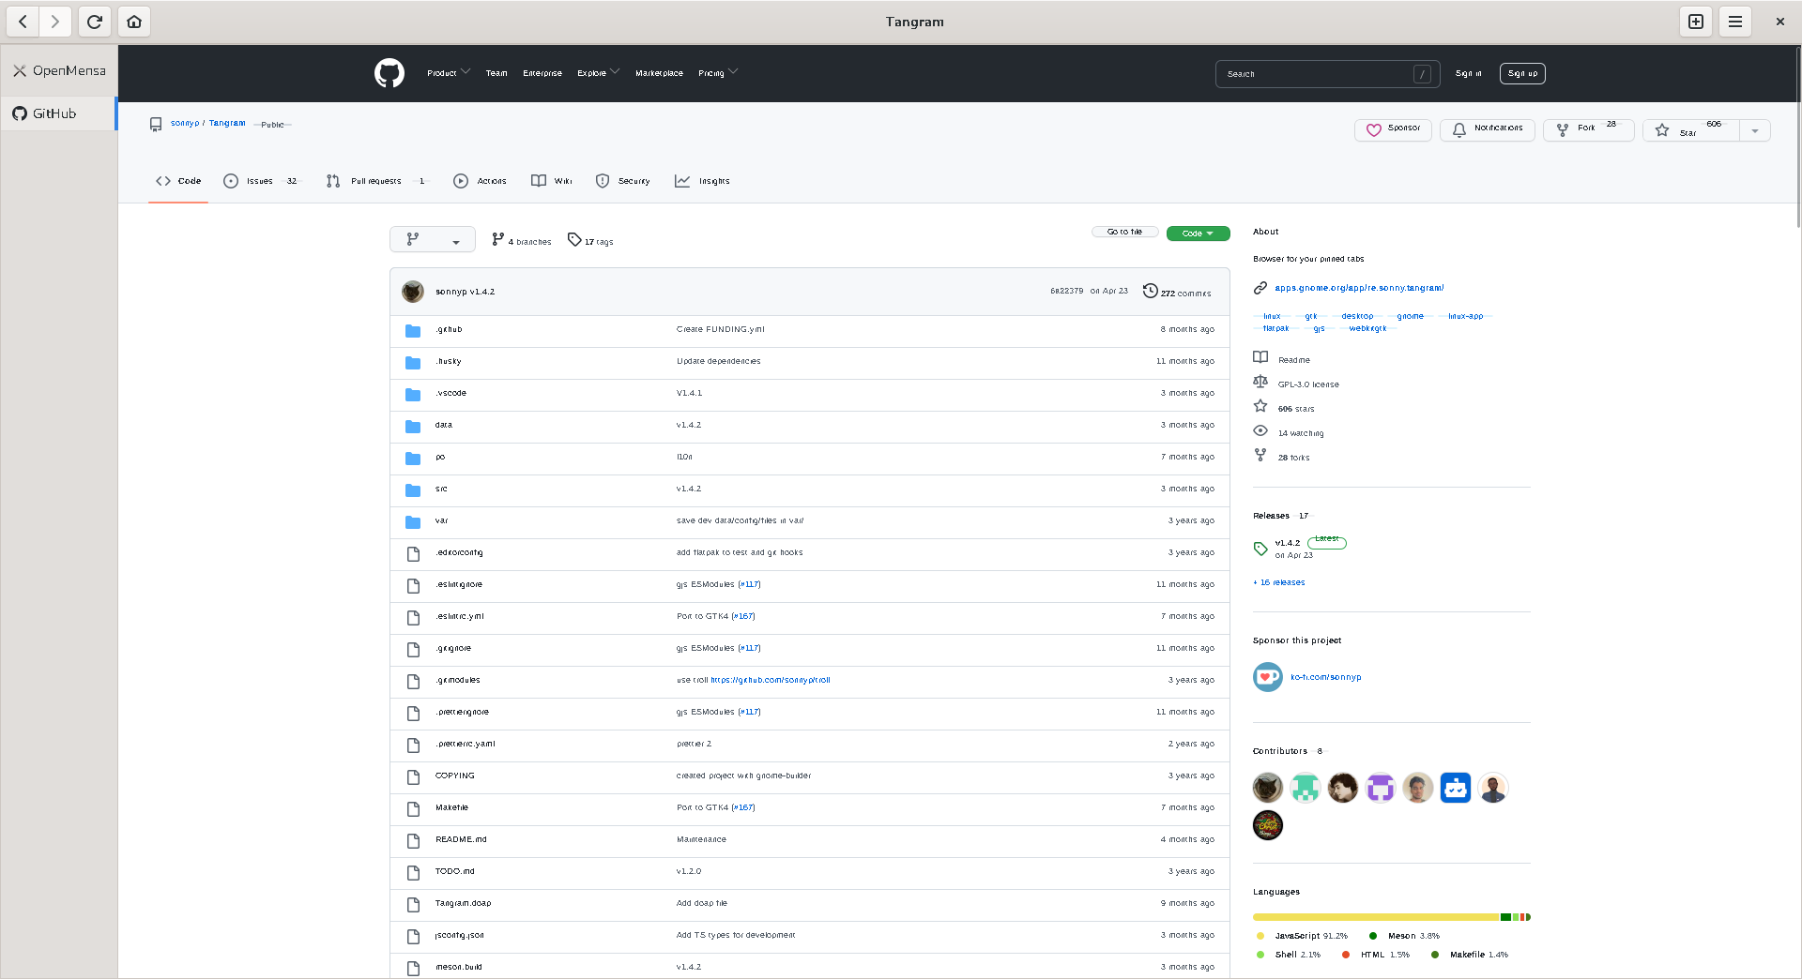
Task: Click the GitHub Octocat logo
Action: 389,73
